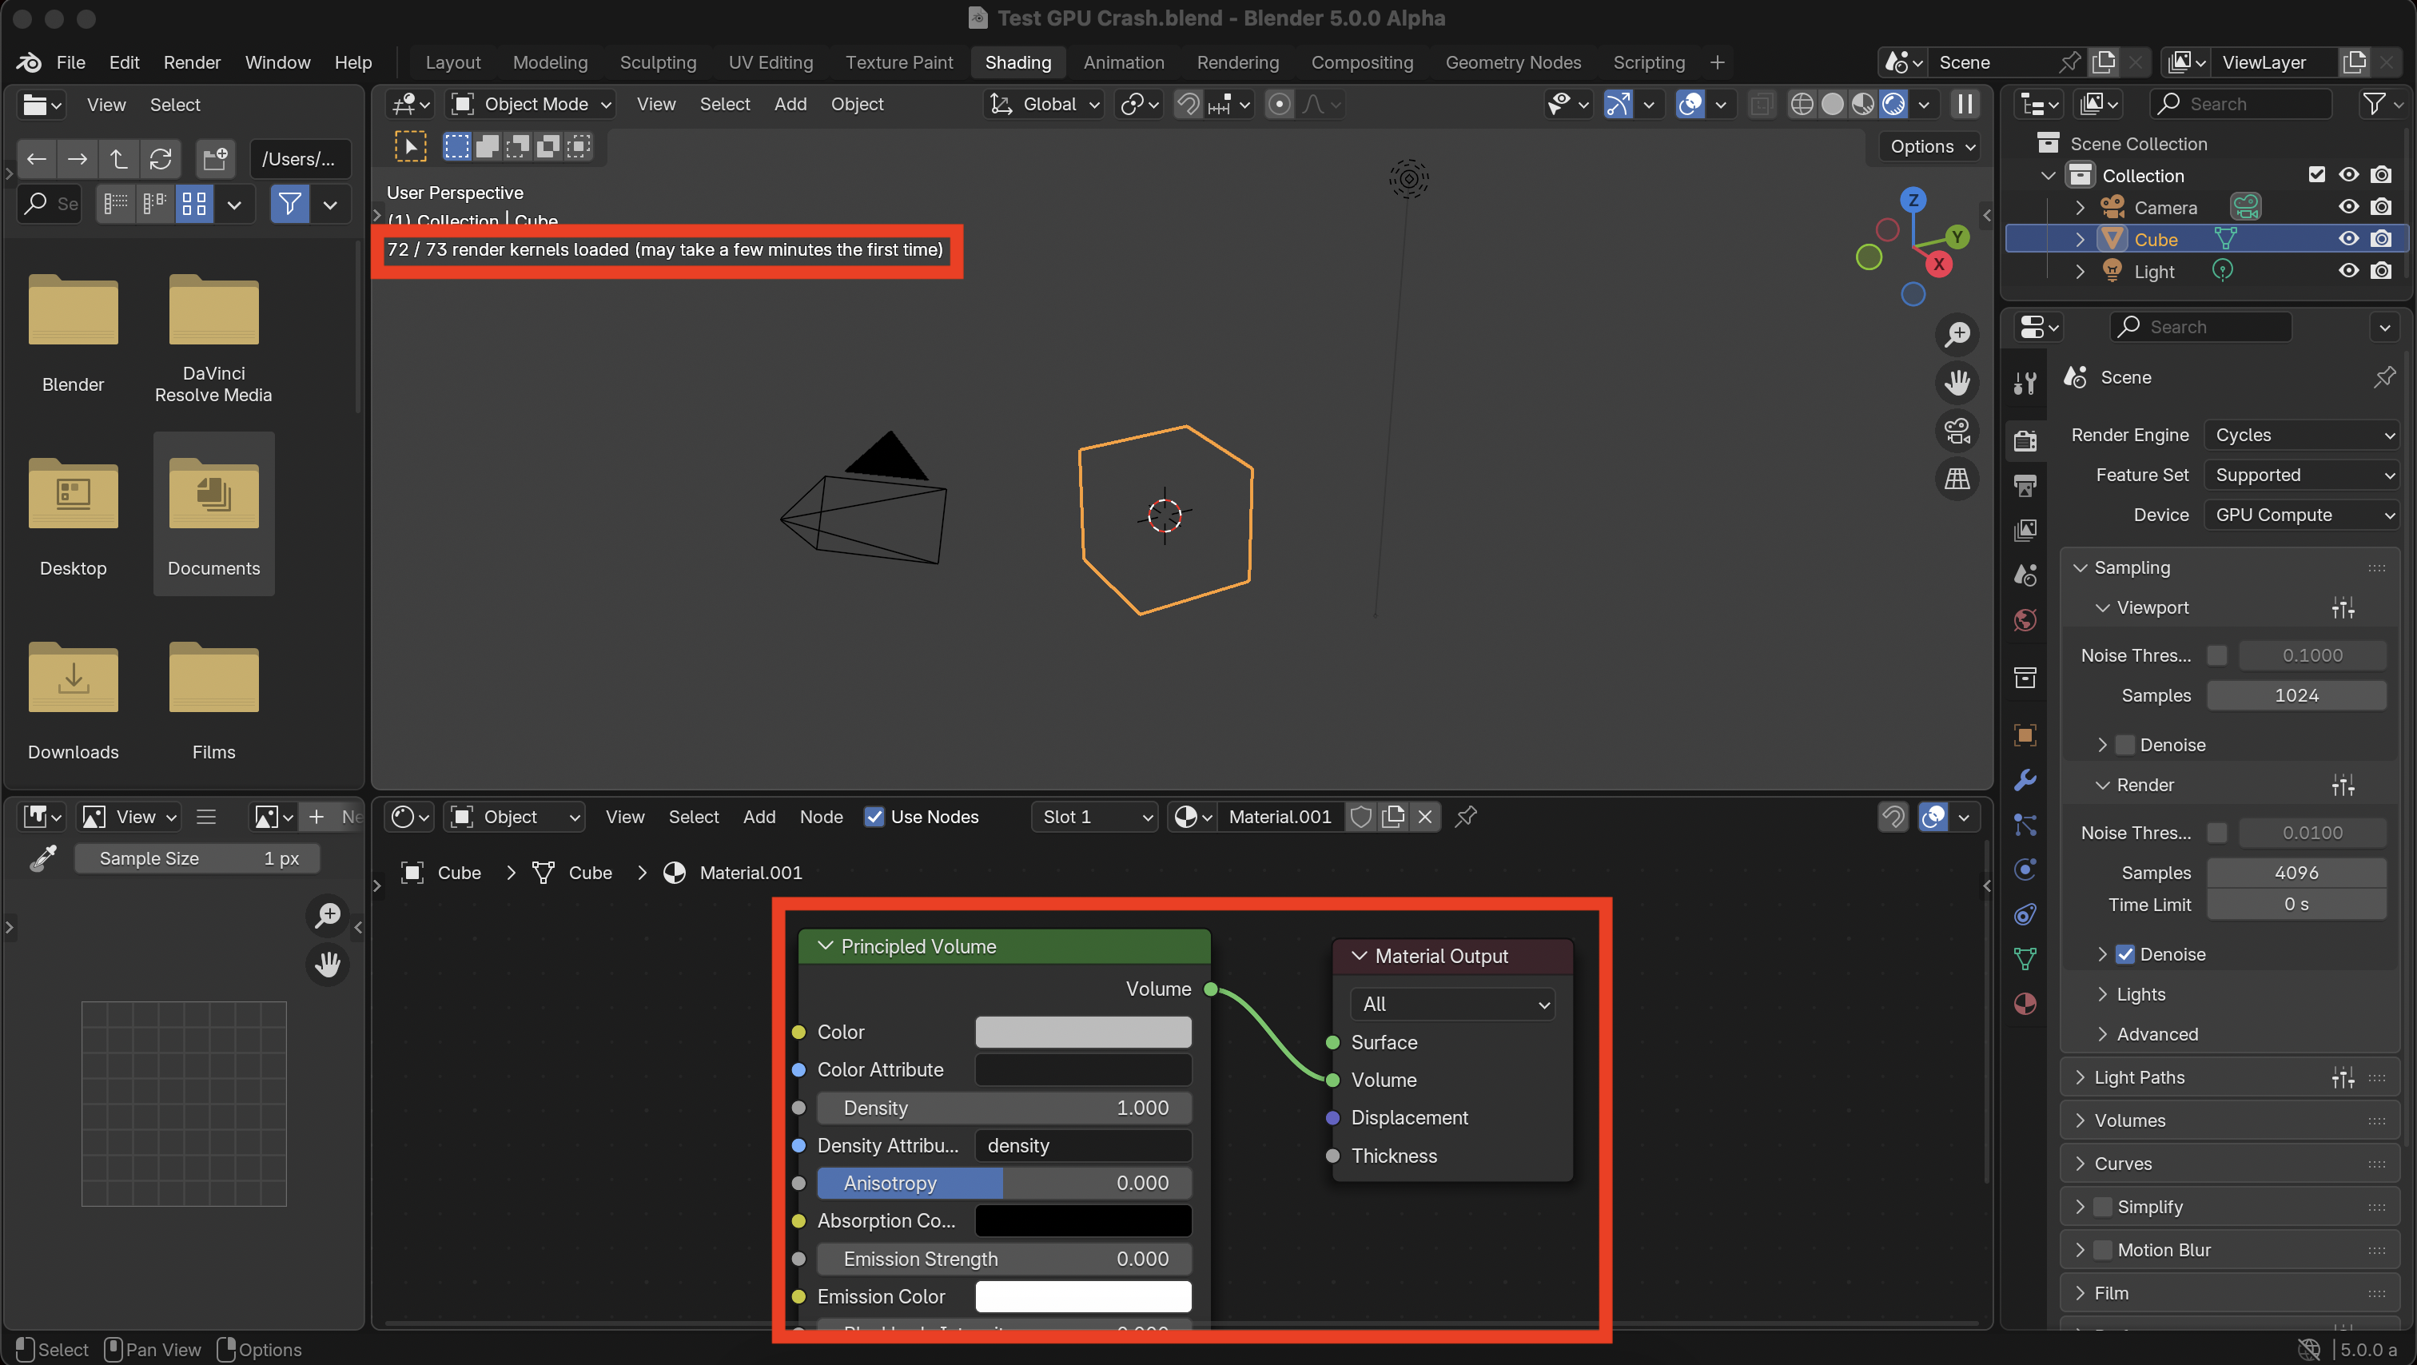Open the Object Mode dropdown

[531, 104]
